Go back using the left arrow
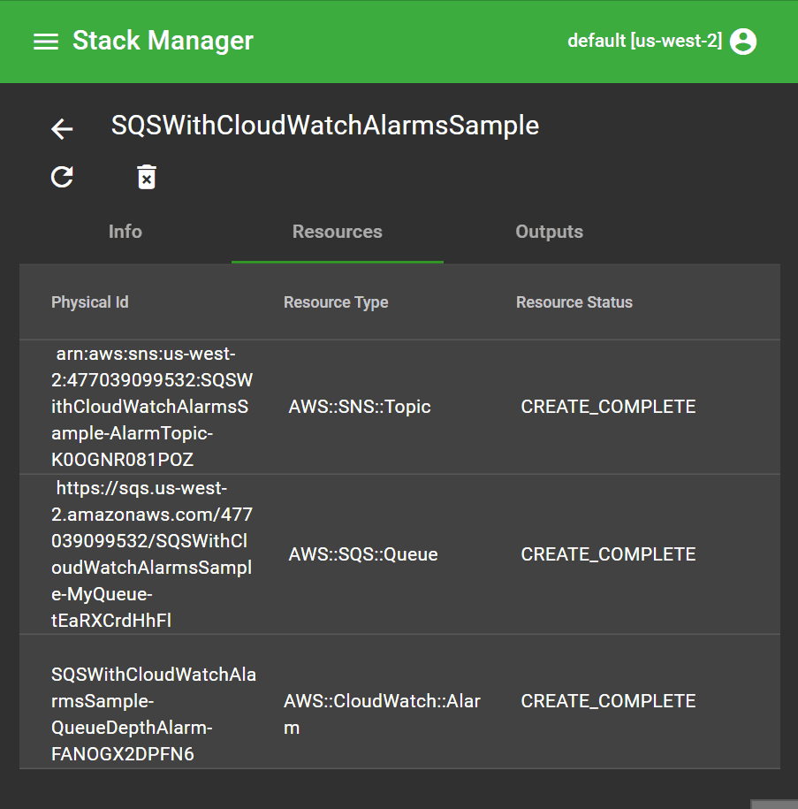 [62, 129]
